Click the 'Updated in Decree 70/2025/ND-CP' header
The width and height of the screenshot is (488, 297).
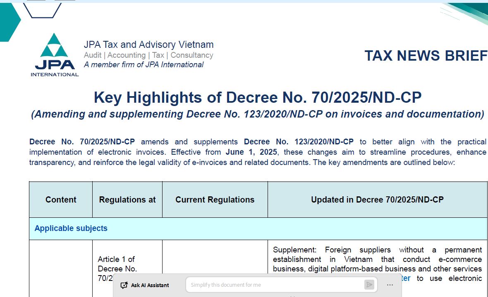pos(377,200)
